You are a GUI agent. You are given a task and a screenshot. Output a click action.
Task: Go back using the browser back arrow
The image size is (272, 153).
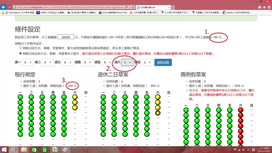click(3, 7)
